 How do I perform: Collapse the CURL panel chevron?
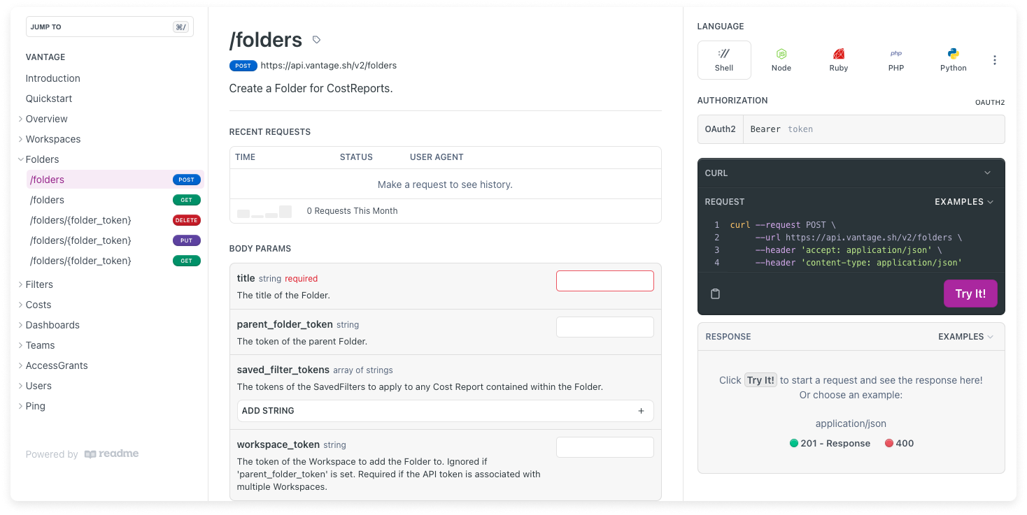tap(988, 173)
